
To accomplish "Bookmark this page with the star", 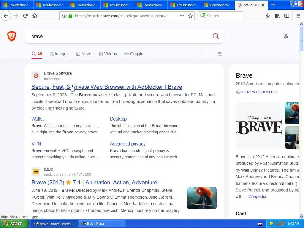I will point(190,16).
